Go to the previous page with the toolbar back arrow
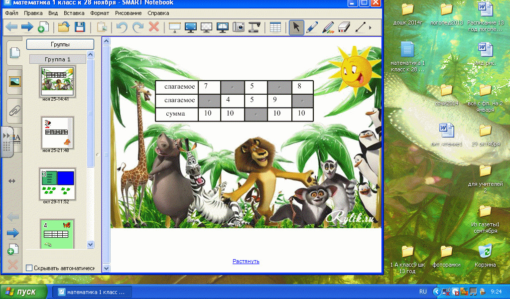The image size is (510, 299). pyautogui.click(x=11, y=27)
